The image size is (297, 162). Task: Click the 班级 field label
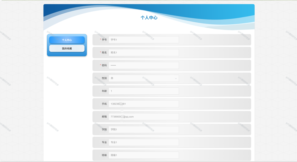point(104,155)
